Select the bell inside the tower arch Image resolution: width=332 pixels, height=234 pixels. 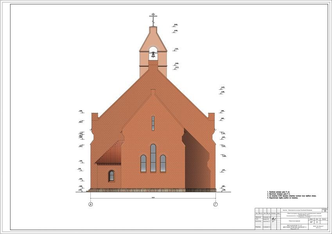coord(153,55)
